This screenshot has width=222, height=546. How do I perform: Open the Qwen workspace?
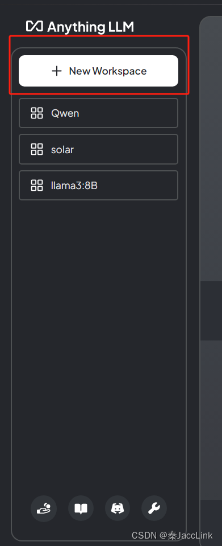98,113
